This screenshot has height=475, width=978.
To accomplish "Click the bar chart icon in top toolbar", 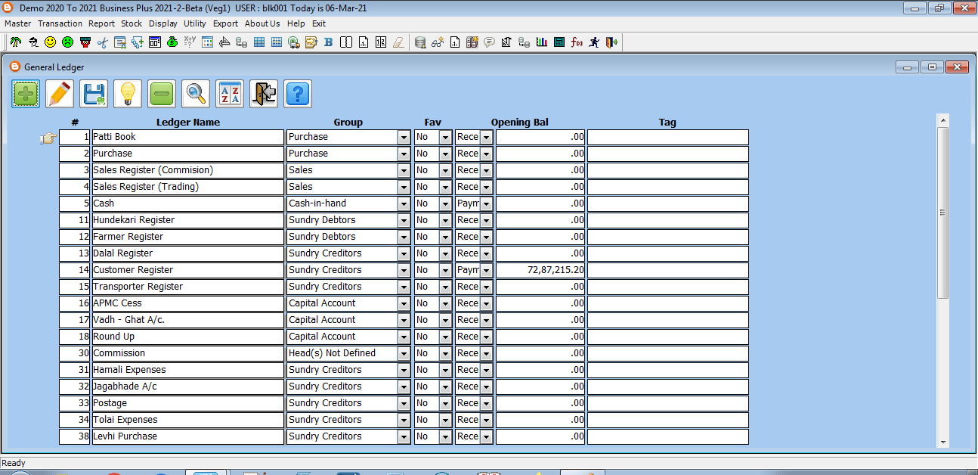I will click(541, 42).
